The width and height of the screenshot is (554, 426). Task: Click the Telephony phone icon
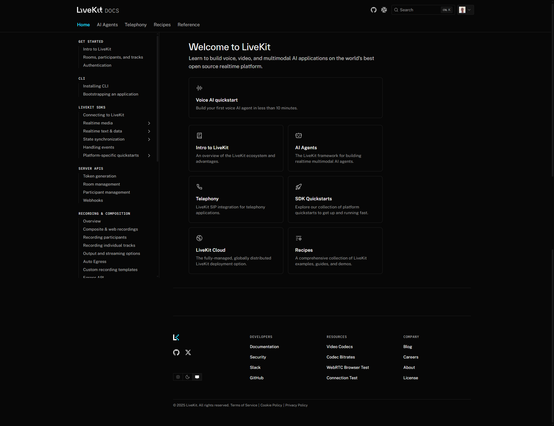tap(199, 187)
